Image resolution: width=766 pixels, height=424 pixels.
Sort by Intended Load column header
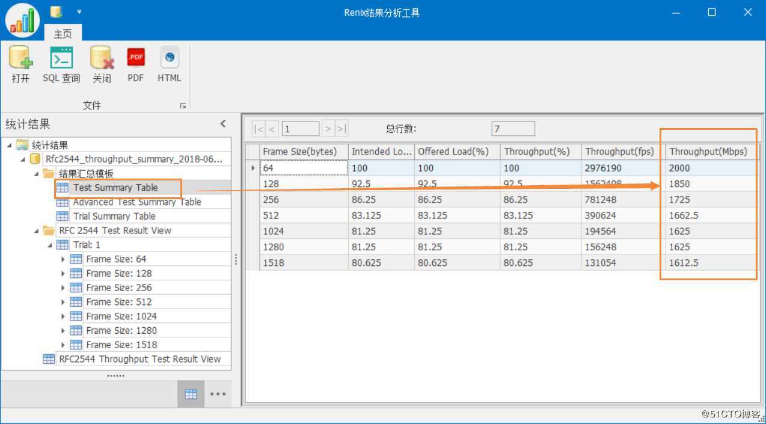point(381,152)
